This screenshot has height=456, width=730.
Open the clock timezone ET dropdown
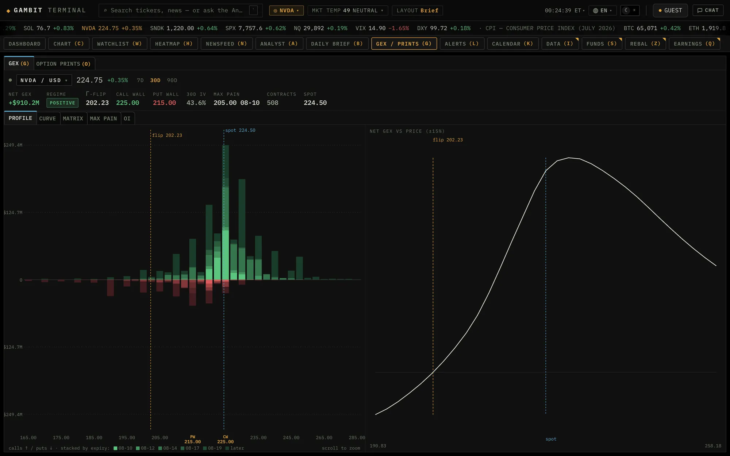(565, 11)
